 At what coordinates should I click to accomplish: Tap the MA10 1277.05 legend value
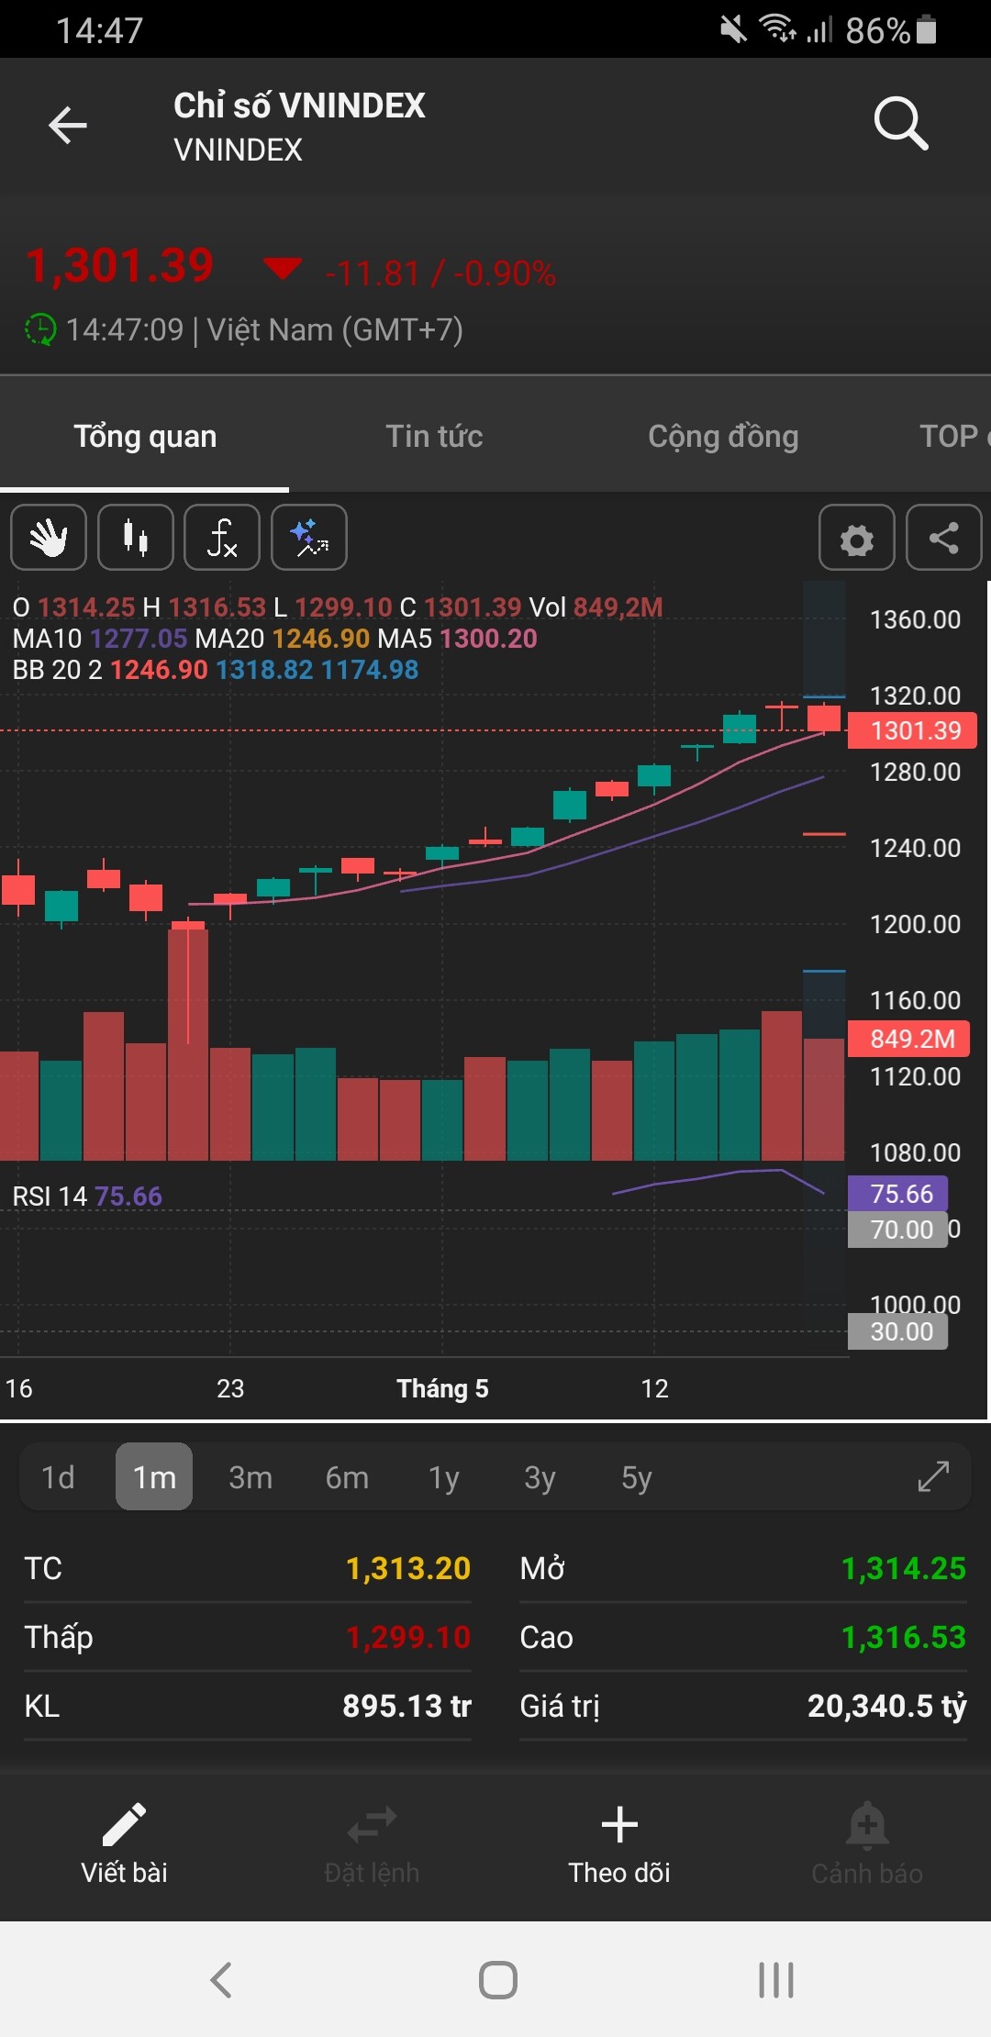pyautogui.click(x=100, y=639)
